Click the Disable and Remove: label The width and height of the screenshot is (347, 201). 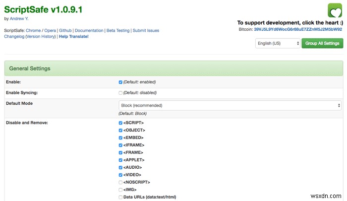click(27, 123)
